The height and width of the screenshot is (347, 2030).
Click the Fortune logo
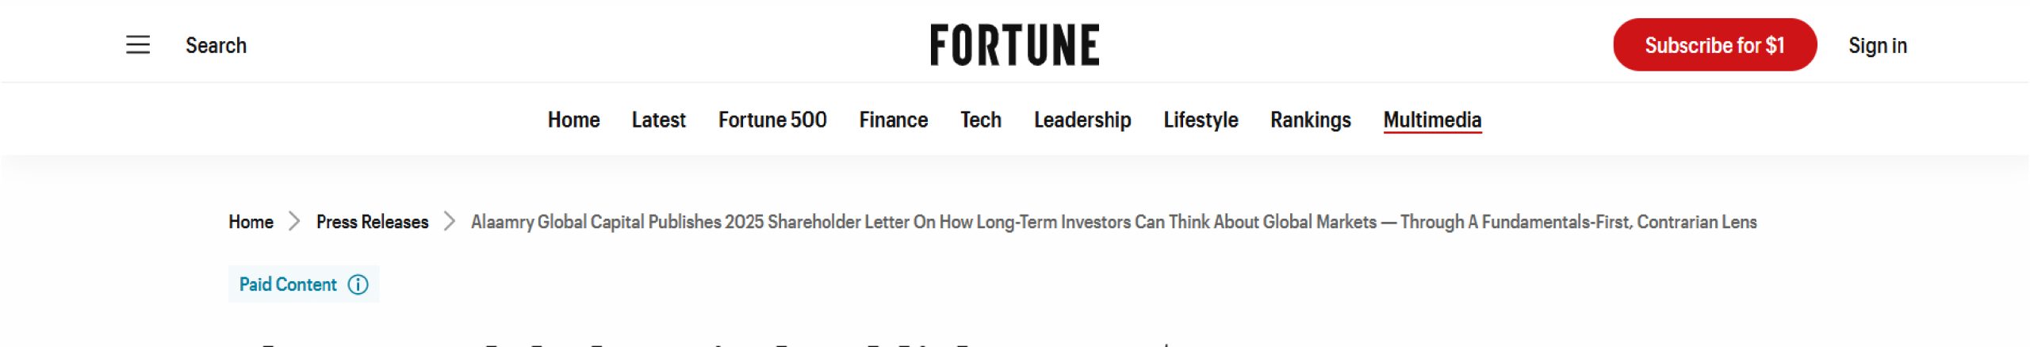1014,45
